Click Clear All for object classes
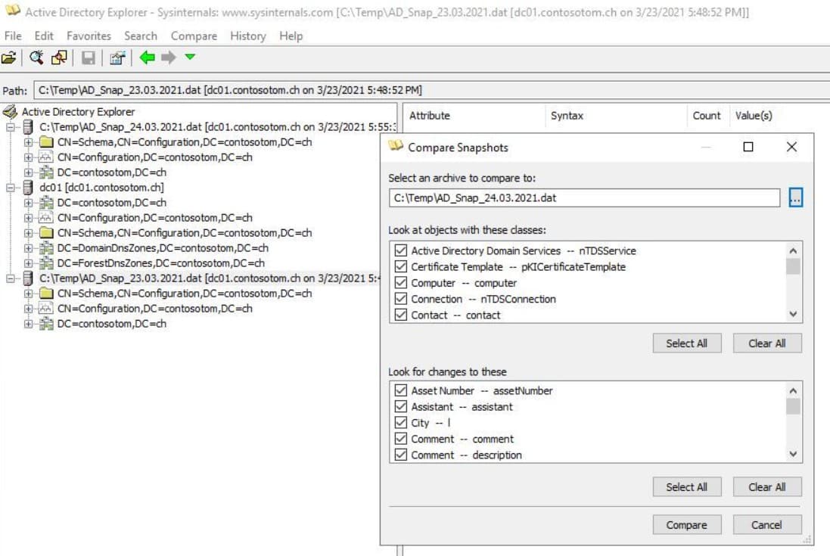 click(767, 343)
